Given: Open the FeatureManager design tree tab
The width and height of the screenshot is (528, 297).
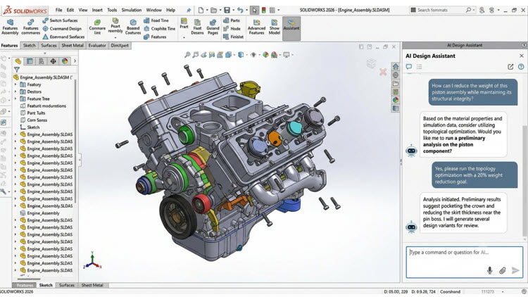Looking at the screenshot, I should click(18, 61).
